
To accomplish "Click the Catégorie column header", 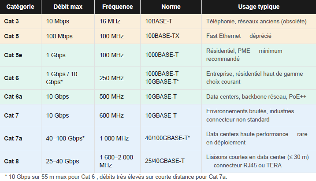I will tap(20, 7).
